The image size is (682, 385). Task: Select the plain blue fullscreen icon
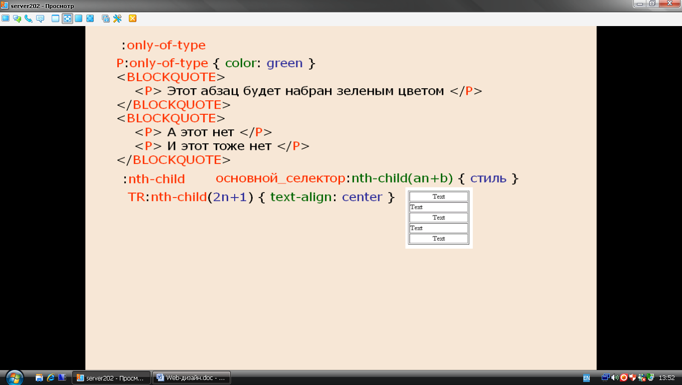click(x=79, y=19)
